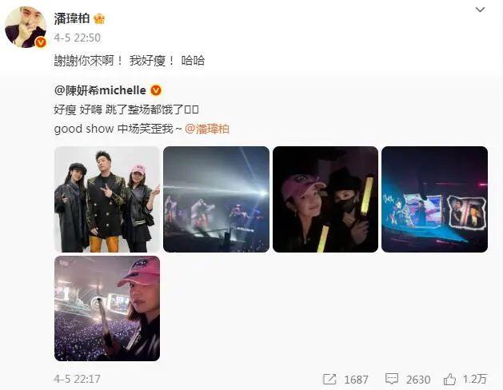Click the 2630 comments count
Image resolution: width=503 pixels, height=390 pixels.
coord(418,380)
